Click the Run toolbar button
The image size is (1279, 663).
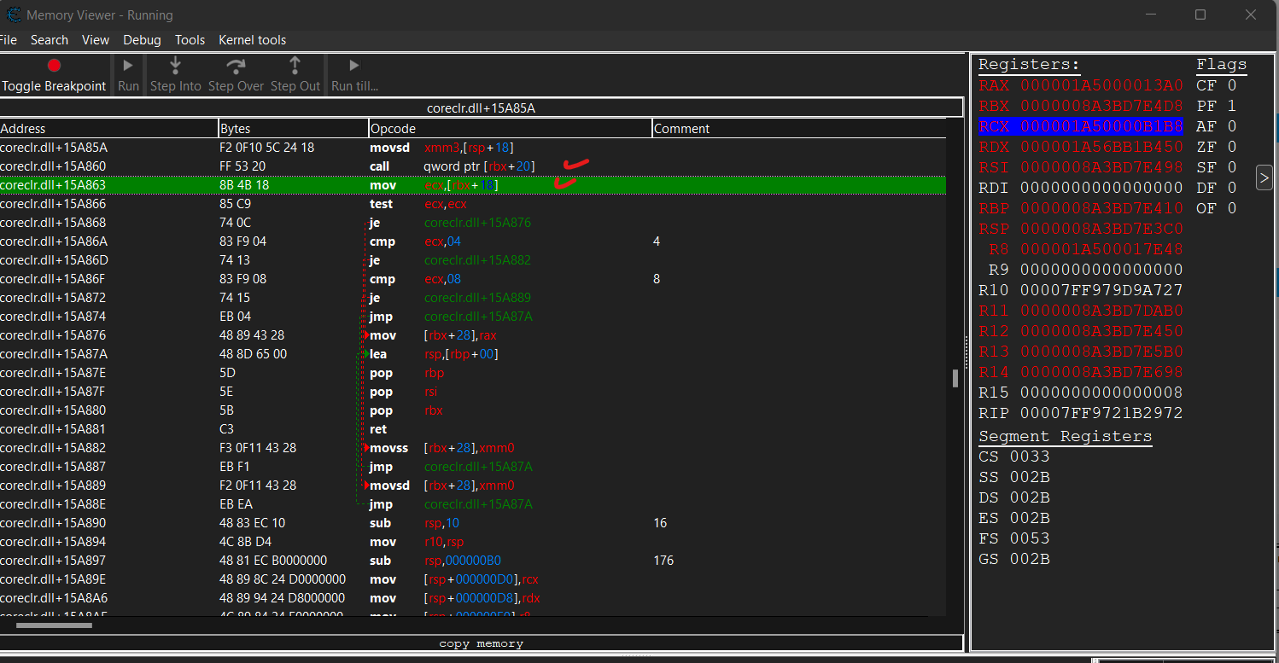(128, 75)
